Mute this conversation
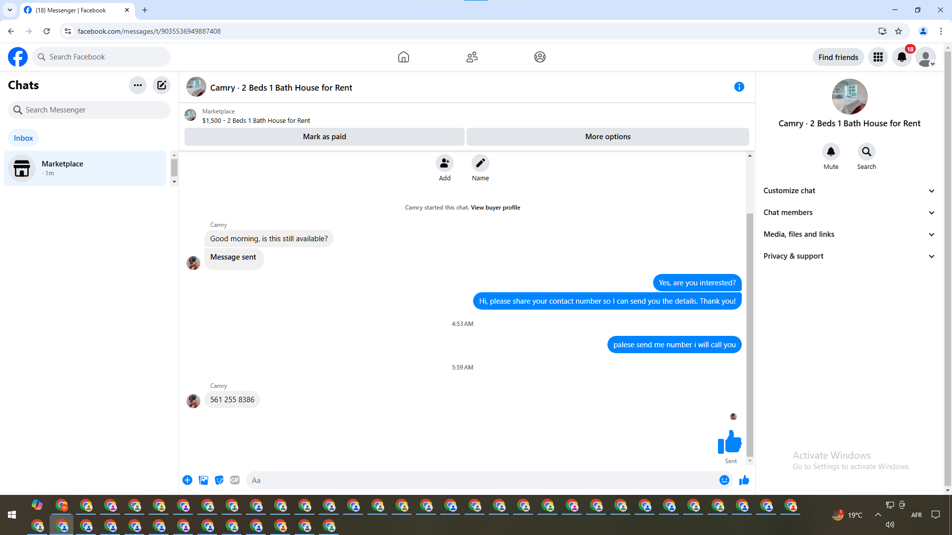This screenshot has width=952, height=535. coord(831,152)
